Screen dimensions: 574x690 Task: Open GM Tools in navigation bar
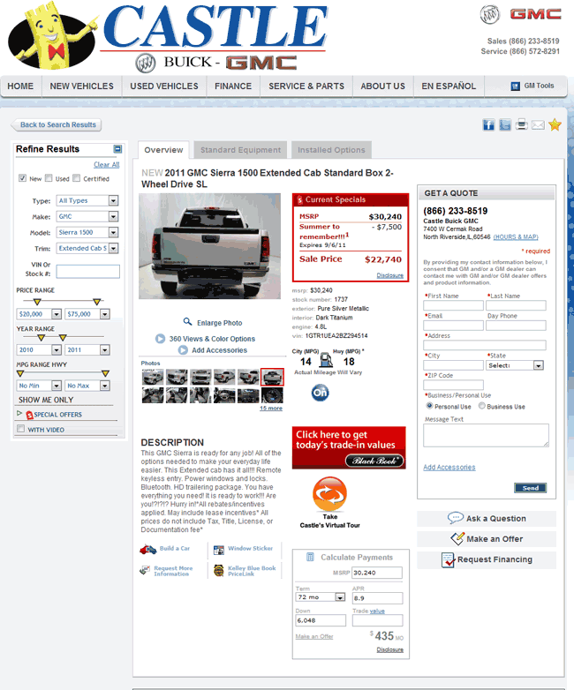(532, 86)
